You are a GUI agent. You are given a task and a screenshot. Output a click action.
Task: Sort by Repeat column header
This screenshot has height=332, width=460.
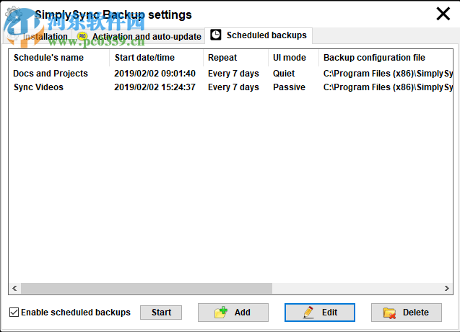tap(235, 58)
